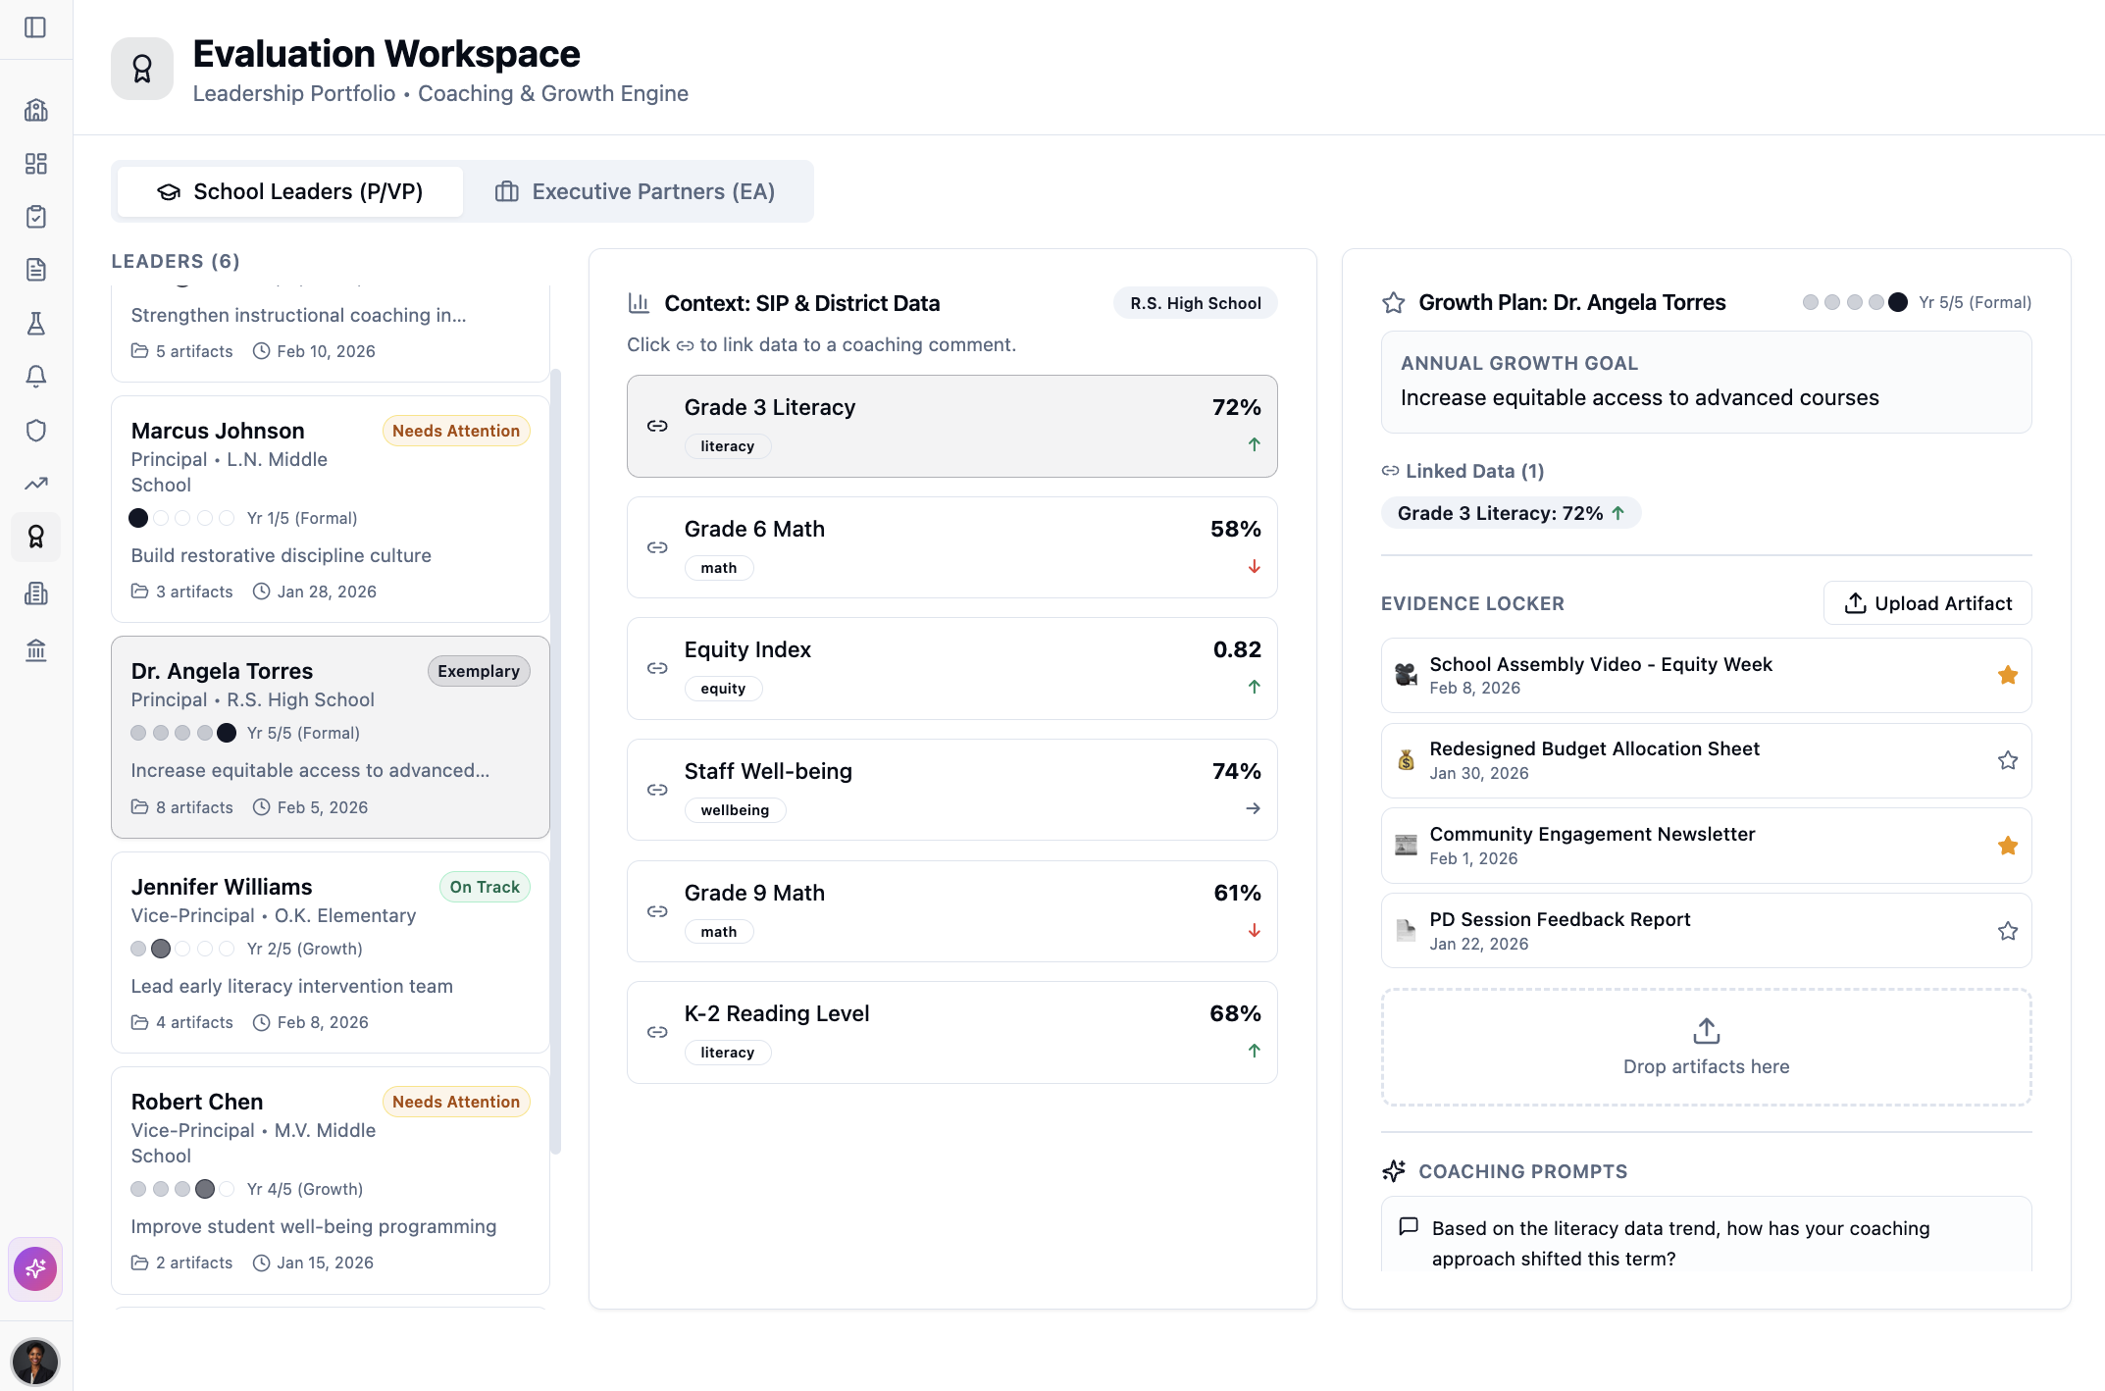The width and height of the screenshot is (2105, 1391).
Task: Collapse the left navigation panel
Action: click(x=36, y=27)
